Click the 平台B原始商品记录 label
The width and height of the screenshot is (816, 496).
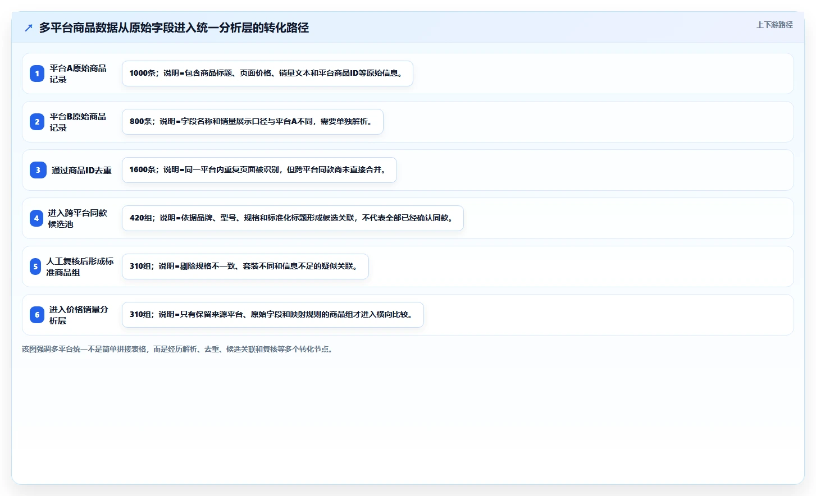[x=78, y=122]
